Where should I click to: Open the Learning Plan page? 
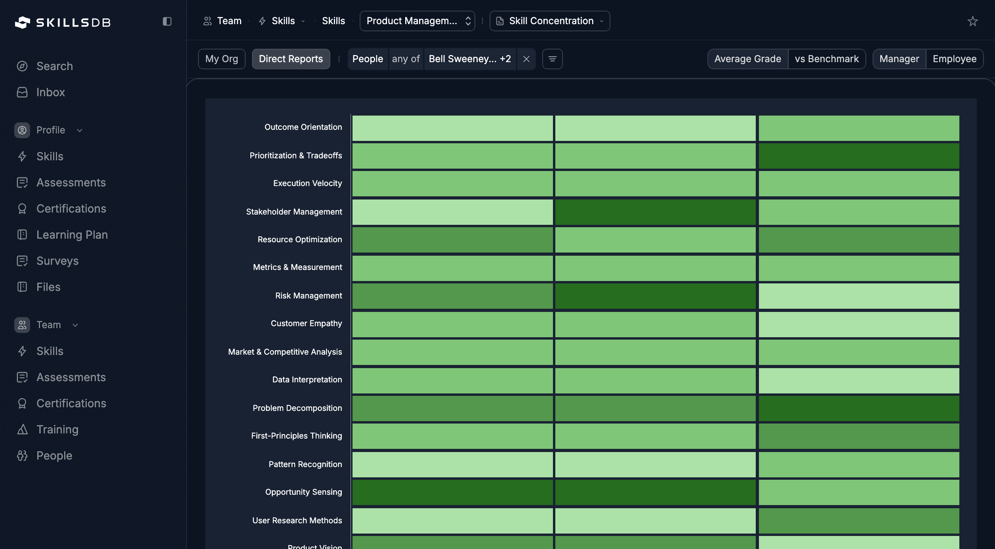pyautogui.click(x=72, y=234)
